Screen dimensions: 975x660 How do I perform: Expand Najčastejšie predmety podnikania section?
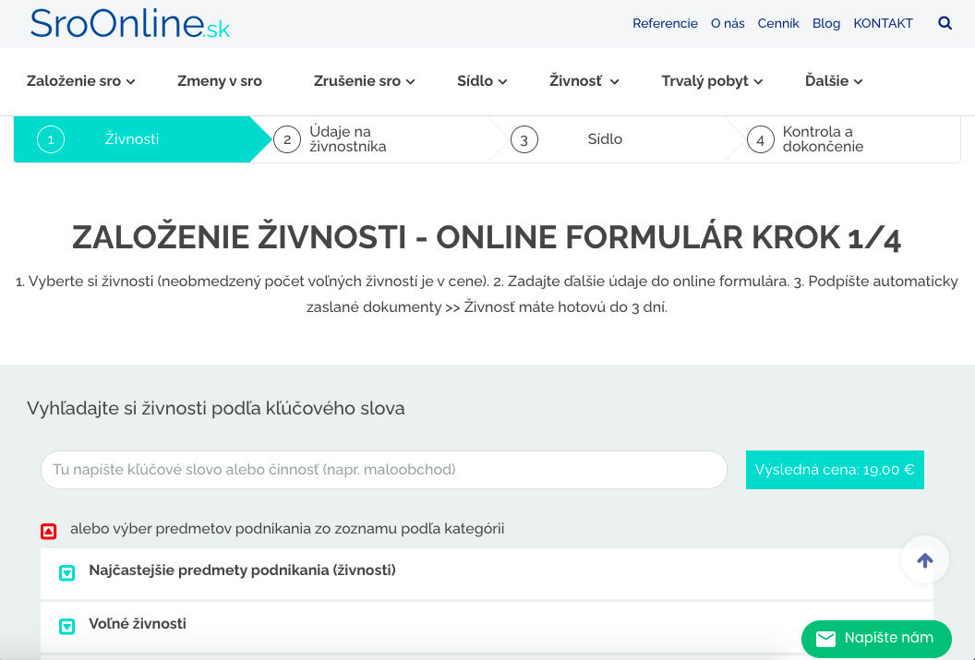pos(66,572)
